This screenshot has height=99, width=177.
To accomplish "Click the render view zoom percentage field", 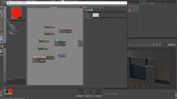I will click(x=163, y=45).
